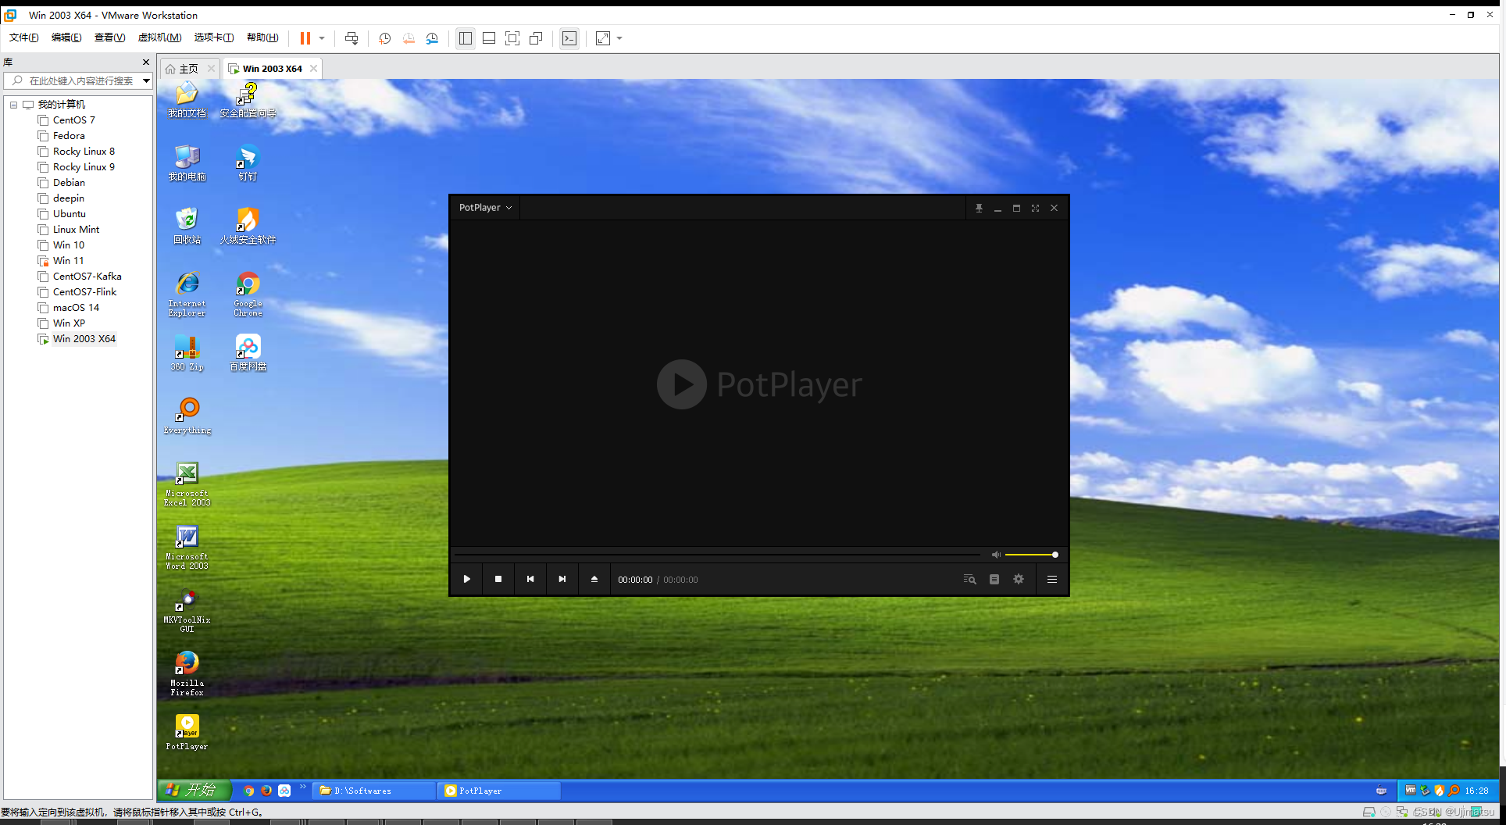Expand the power options dropdown arrow

[x=322, y=38]
